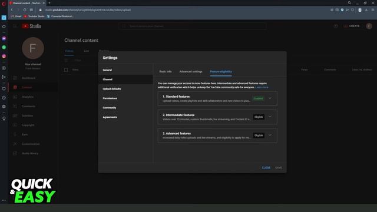Open the Converter bookmark in bookmarks bar
Screen dimensions: 377x212
[x=60, y=16]
